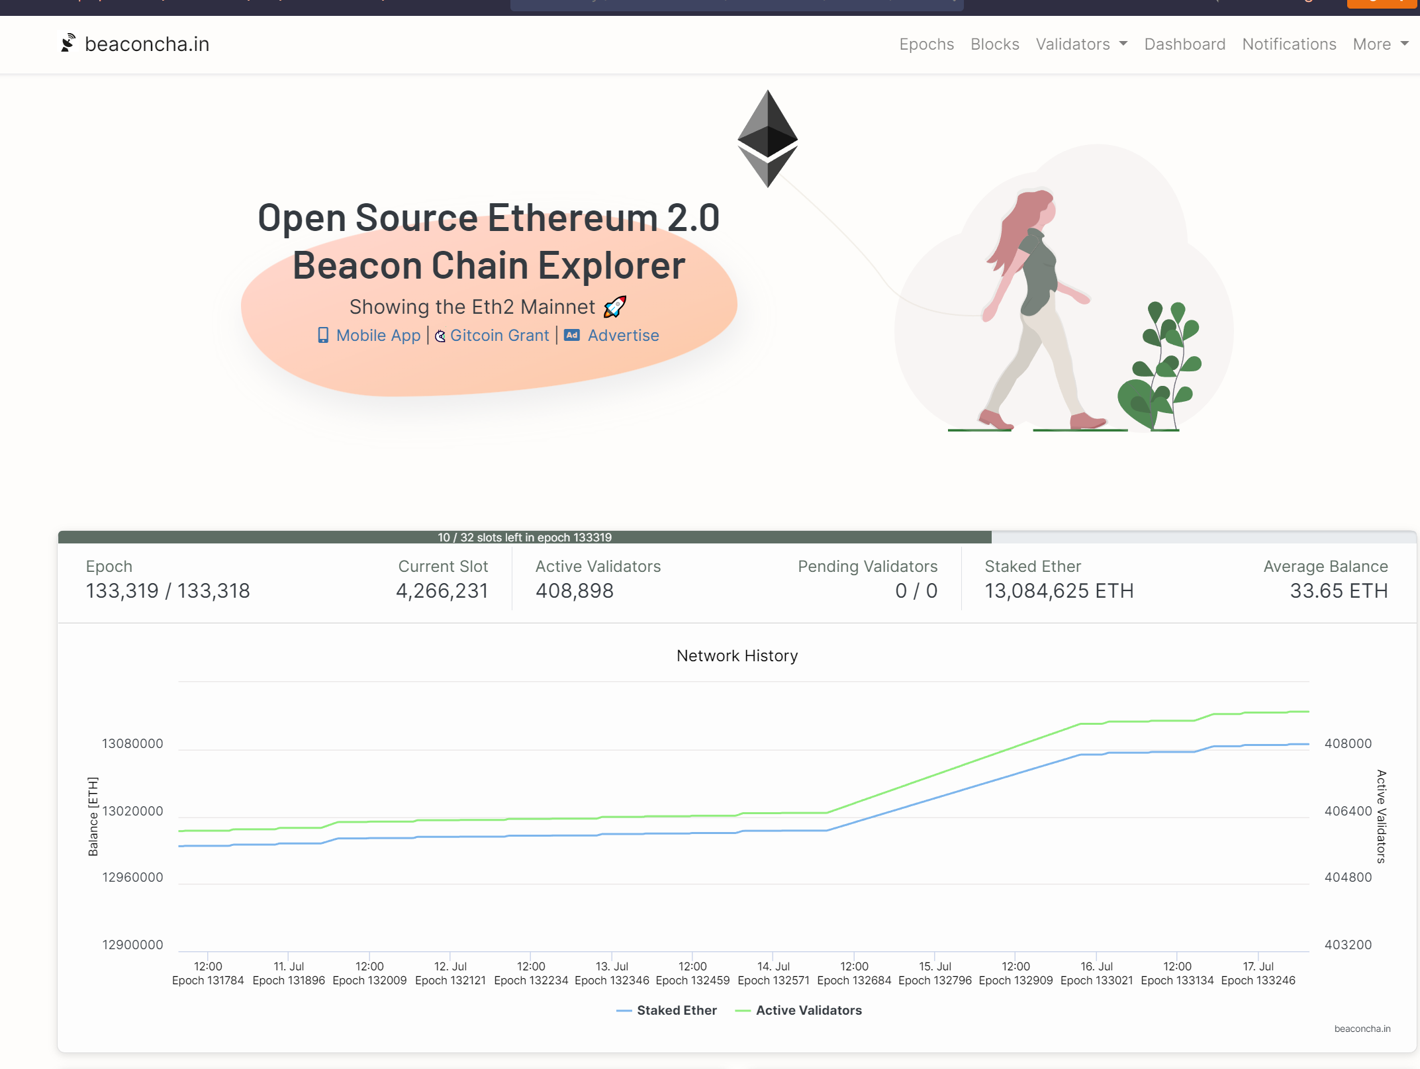This screenshot has height=1069, width=1420.
Task: Click the Ad badge icon before Advertise
Action: [x=572, y=336]
